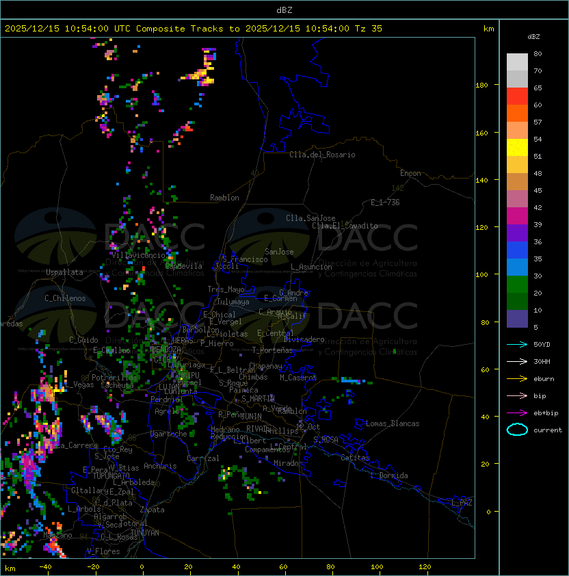Select the 'L_PAZ' place label
This screenshot has width=569, height=576.
(x=462, y=503)
